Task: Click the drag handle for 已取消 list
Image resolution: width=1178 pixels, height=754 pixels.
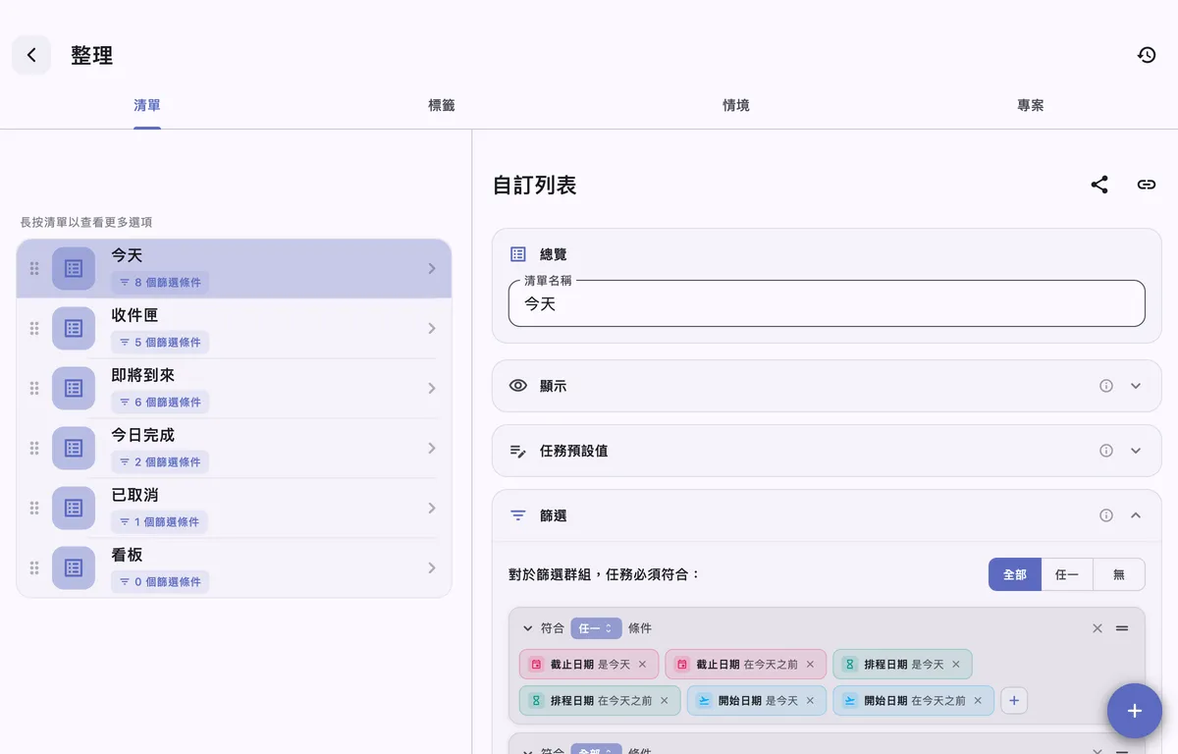Action: tap(34, 508)
